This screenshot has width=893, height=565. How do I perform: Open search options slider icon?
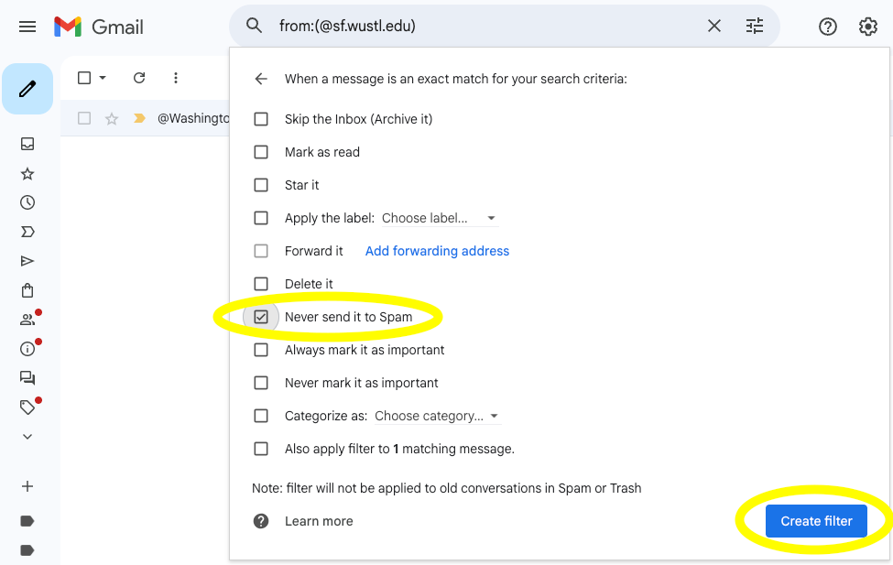coord(755,27)
